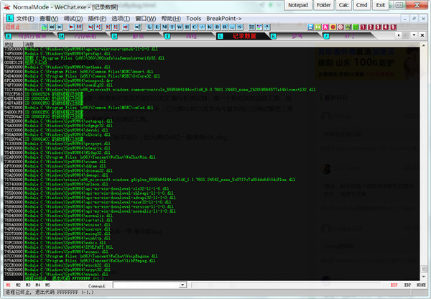Viewport: 431px width, 299px height.
Task: Open the Tools menu
Action: [194, 19]
